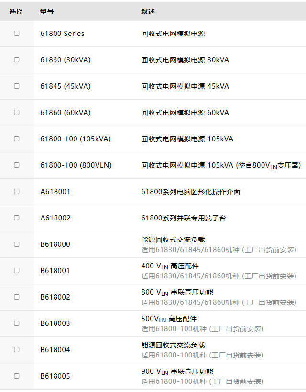Screen dimensions: 306x392
Task: Click grey 适用61800-100机种 note in B618003 row
Action: click(203, 329)
